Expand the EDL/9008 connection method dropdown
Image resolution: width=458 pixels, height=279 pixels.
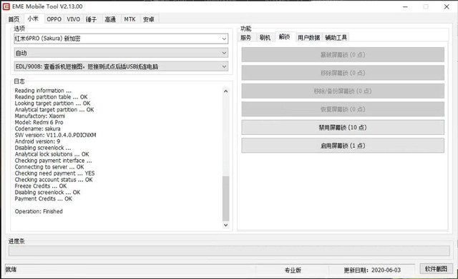tap(121, 66)
